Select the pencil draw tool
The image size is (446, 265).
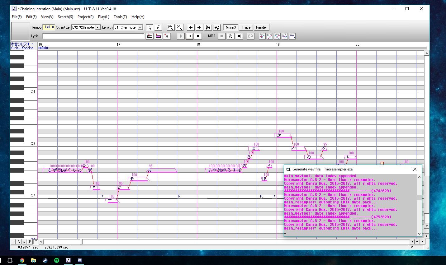(158, 27)
